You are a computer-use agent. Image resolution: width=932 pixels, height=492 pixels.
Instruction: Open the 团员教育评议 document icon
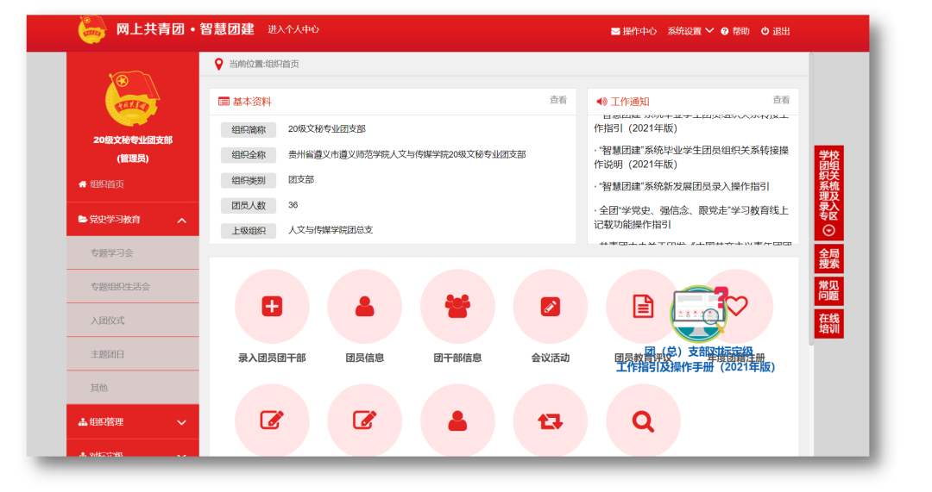click(x=643, y=306)
